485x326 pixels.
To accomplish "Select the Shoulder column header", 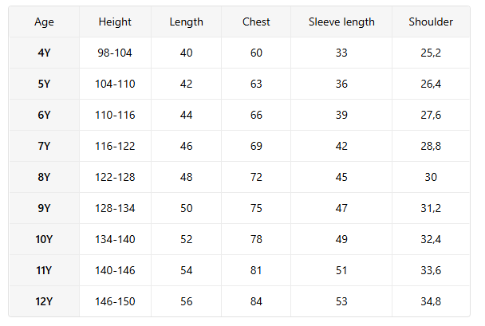I will coord(431,22).
